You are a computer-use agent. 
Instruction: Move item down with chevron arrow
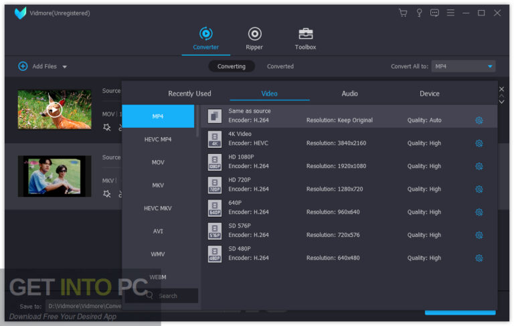click(501, 102)
